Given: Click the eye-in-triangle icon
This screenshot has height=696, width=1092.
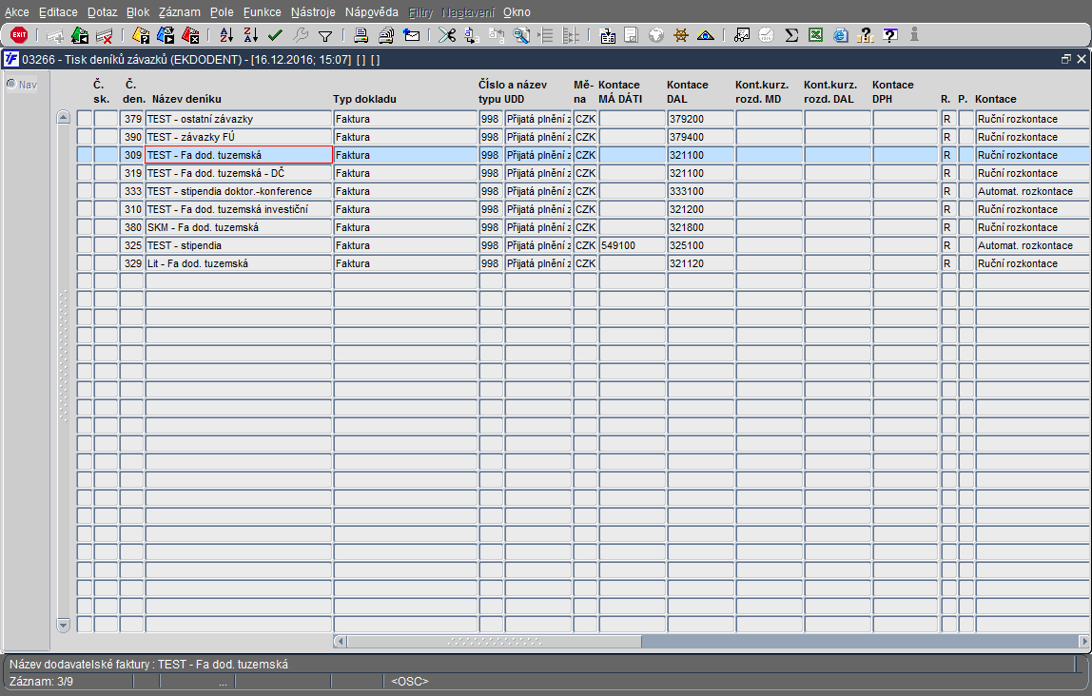Looking at the screenshot, I should coord(706,35).
